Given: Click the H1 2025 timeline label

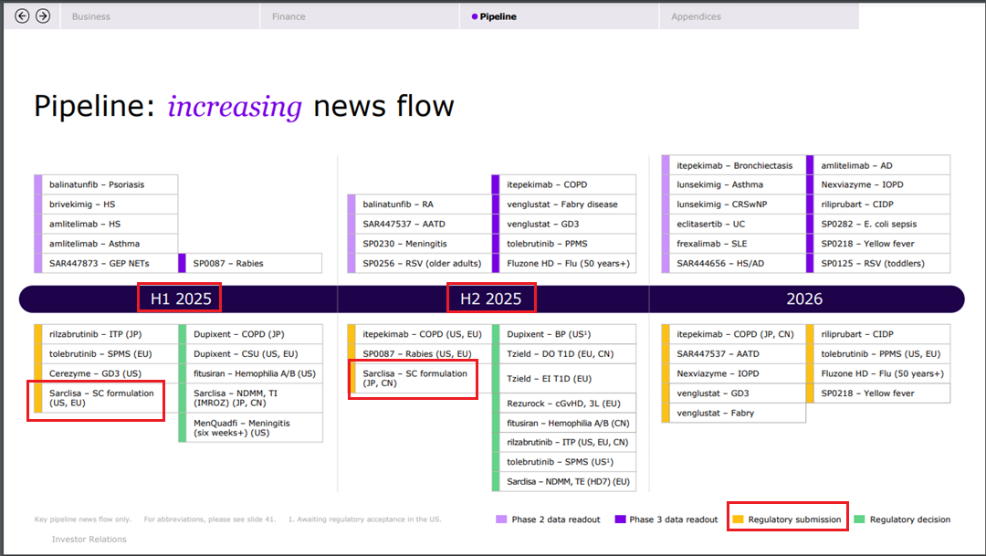Looking at the screenshot, I should click(x=181, y=299).
